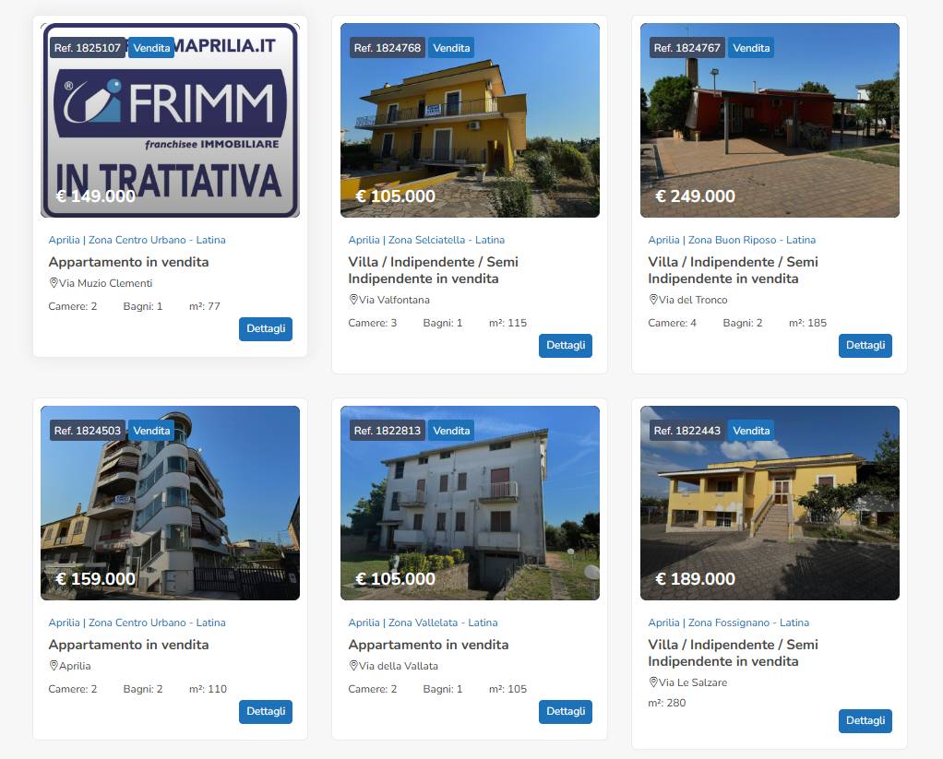
Task: Click the map pin beside Via Muzio Clementi
Action: (x=54, y=283)
